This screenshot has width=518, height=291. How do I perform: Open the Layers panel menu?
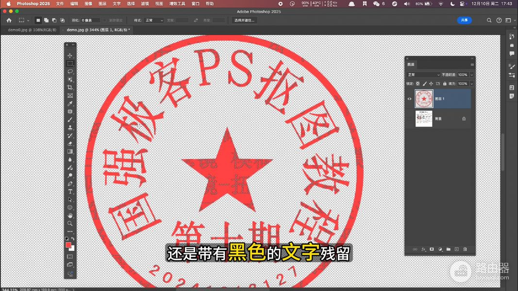472,65
